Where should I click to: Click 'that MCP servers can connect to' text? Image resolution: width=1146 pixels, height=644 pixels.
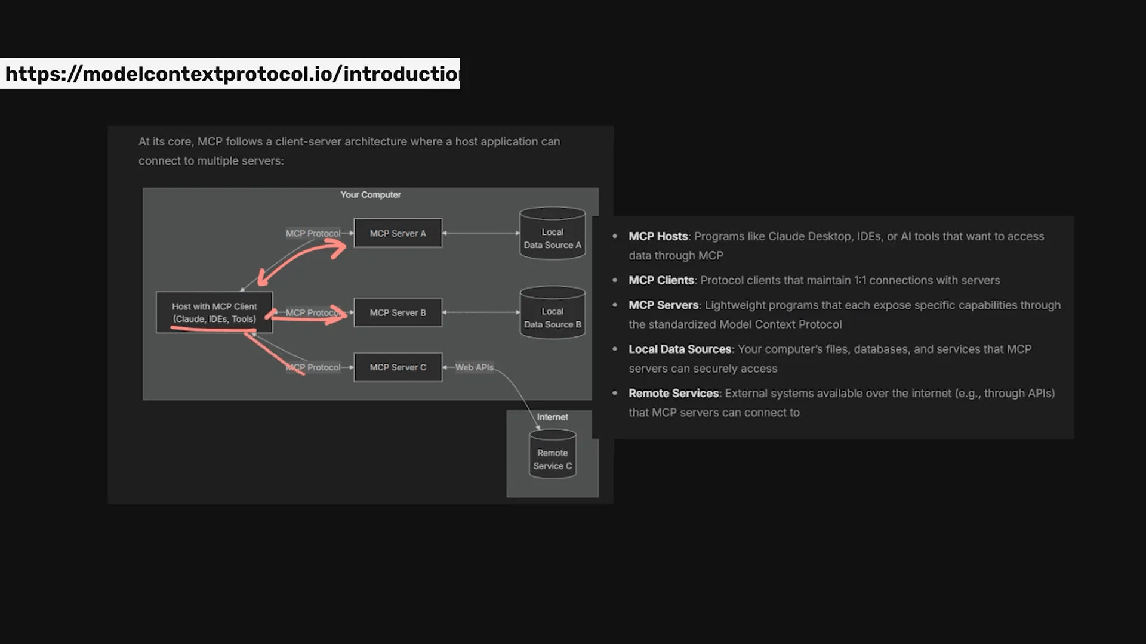pyautogui.click(x=714, y=413)
